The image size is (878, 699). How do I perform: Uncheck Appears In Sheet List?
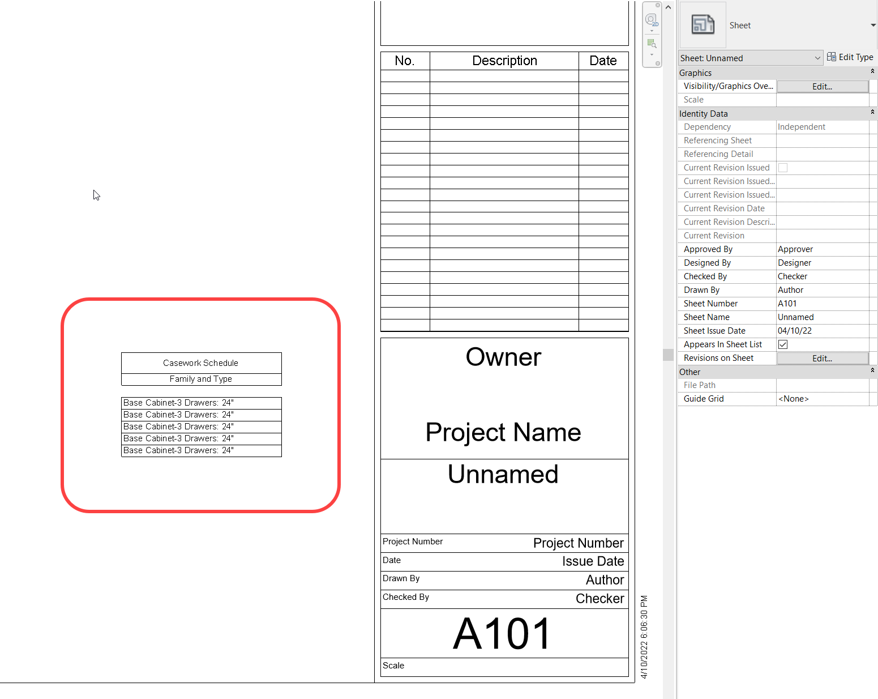782,344
